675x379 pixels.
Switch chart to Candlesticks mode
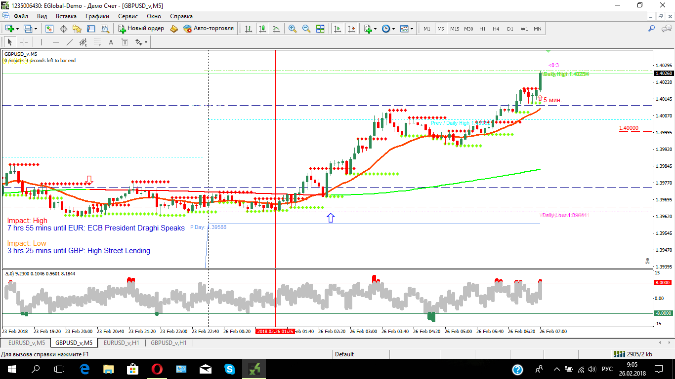click(x=262, y=29)
